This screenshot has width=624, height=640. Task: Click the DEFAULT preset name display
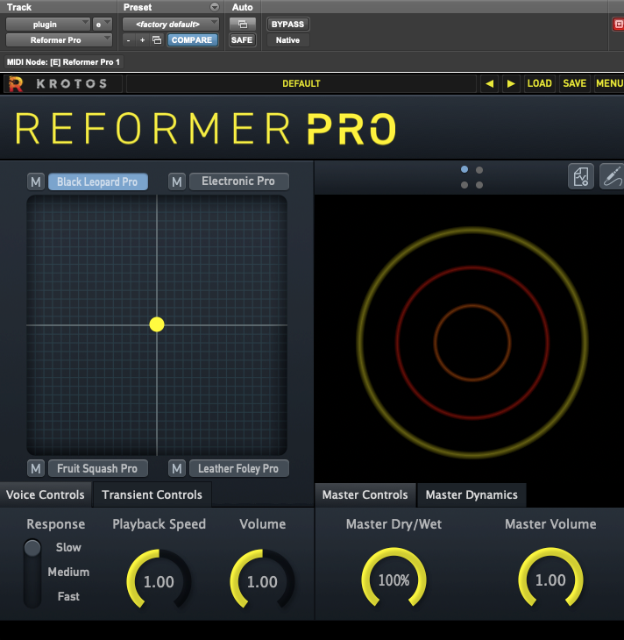coord(301,83)
